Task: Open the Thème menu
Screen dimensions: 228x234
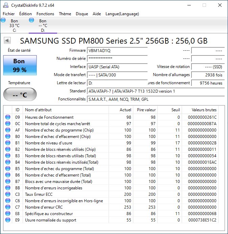Action: click(x=65, y=14)
